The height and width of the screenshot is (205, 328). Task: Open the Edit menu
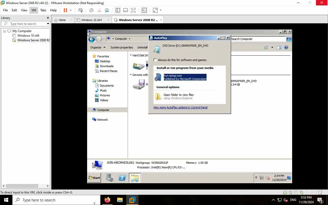coord(14,10)
